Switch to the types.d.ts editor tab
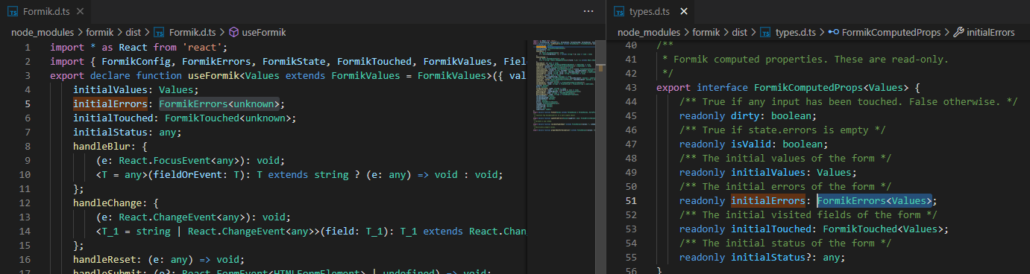Image resolution: width=1030 pixels, height=274 pixels. click(651, 11)
